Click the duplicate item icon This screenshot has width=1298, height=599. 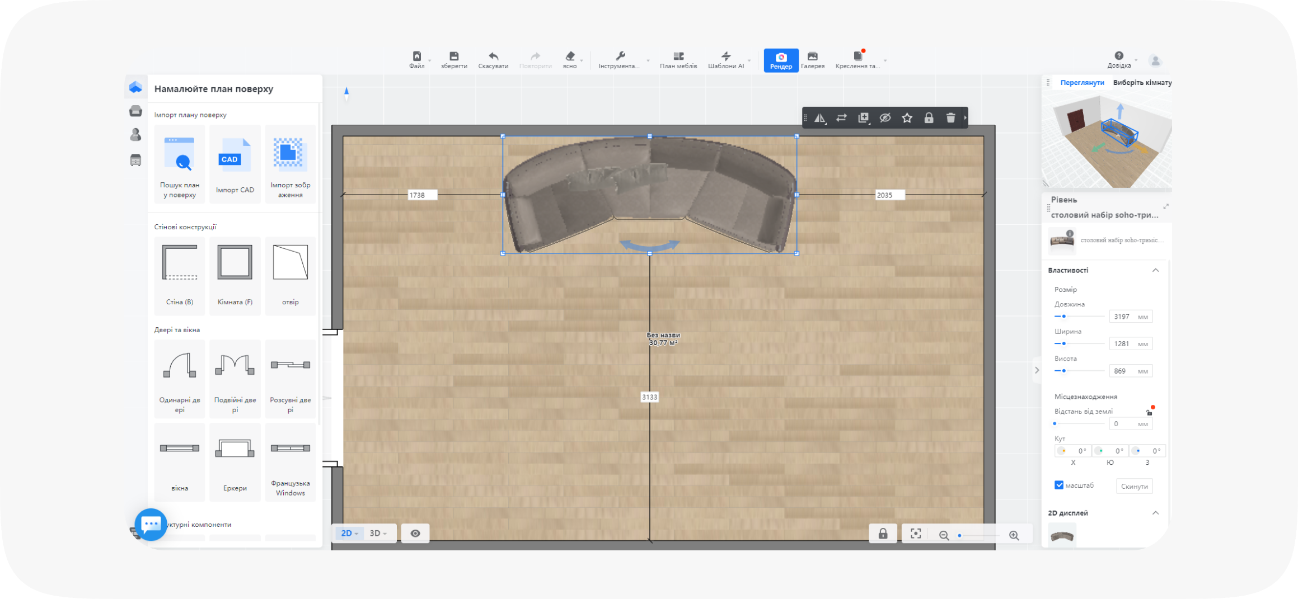pyautogui.click(x=863, y=118)
